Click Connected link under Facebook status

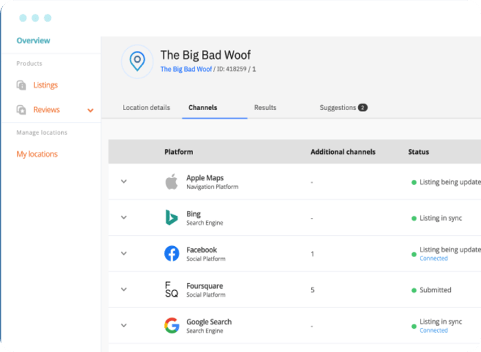(x=434, y=258)
